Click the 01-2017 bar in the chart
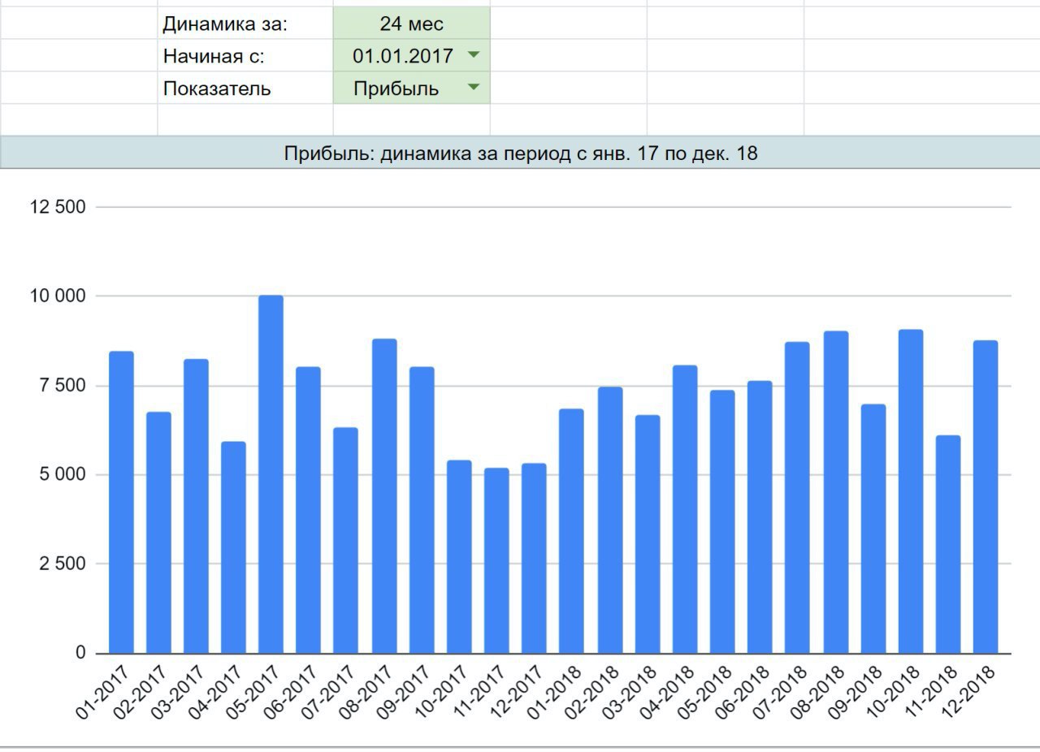This screenshot has width=1040, height=752. point(121,503)
